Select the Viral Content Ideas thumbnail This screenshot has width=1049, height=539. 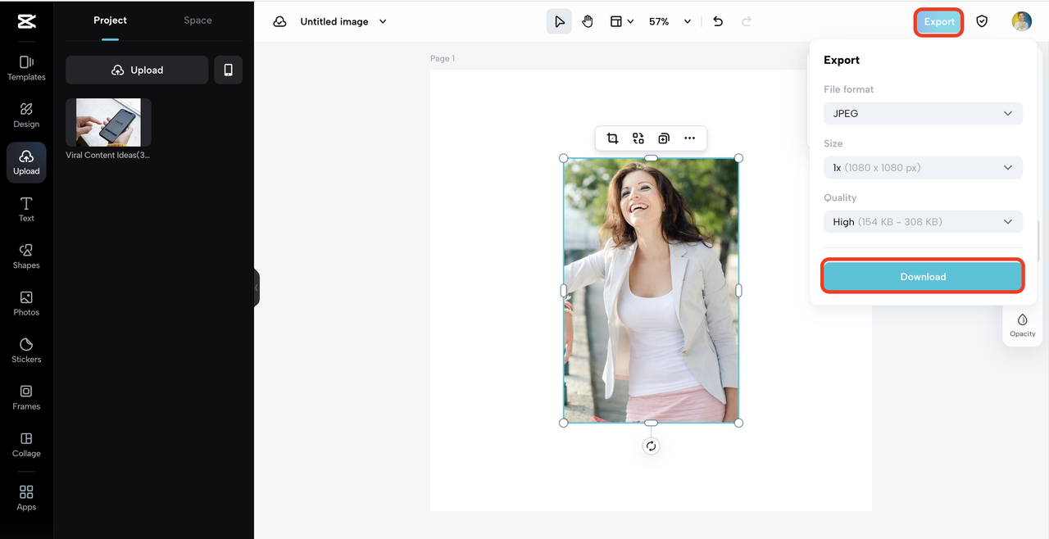tap(108, 123)
